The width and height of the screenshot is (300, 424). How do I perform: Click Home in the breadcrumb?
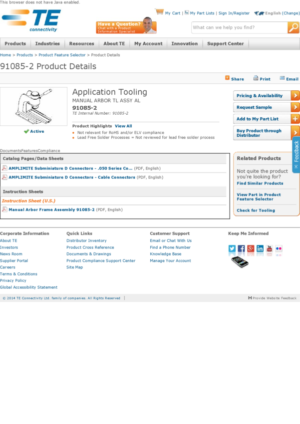pyautogui.click(x=5, y=55)
